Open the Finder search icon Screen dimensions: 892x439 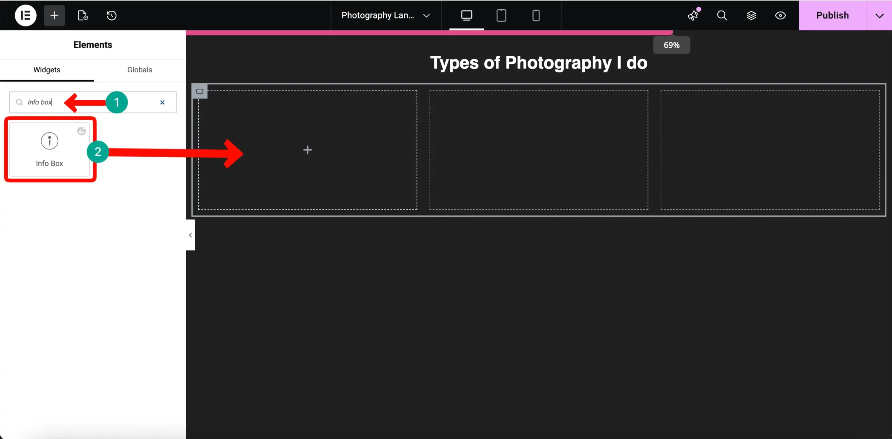[x=722, y=16]
